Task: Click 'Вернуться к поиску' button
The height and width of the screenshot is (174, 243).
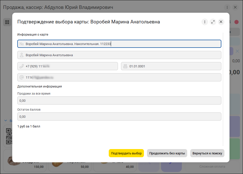Action: click(x=207, y=153)
